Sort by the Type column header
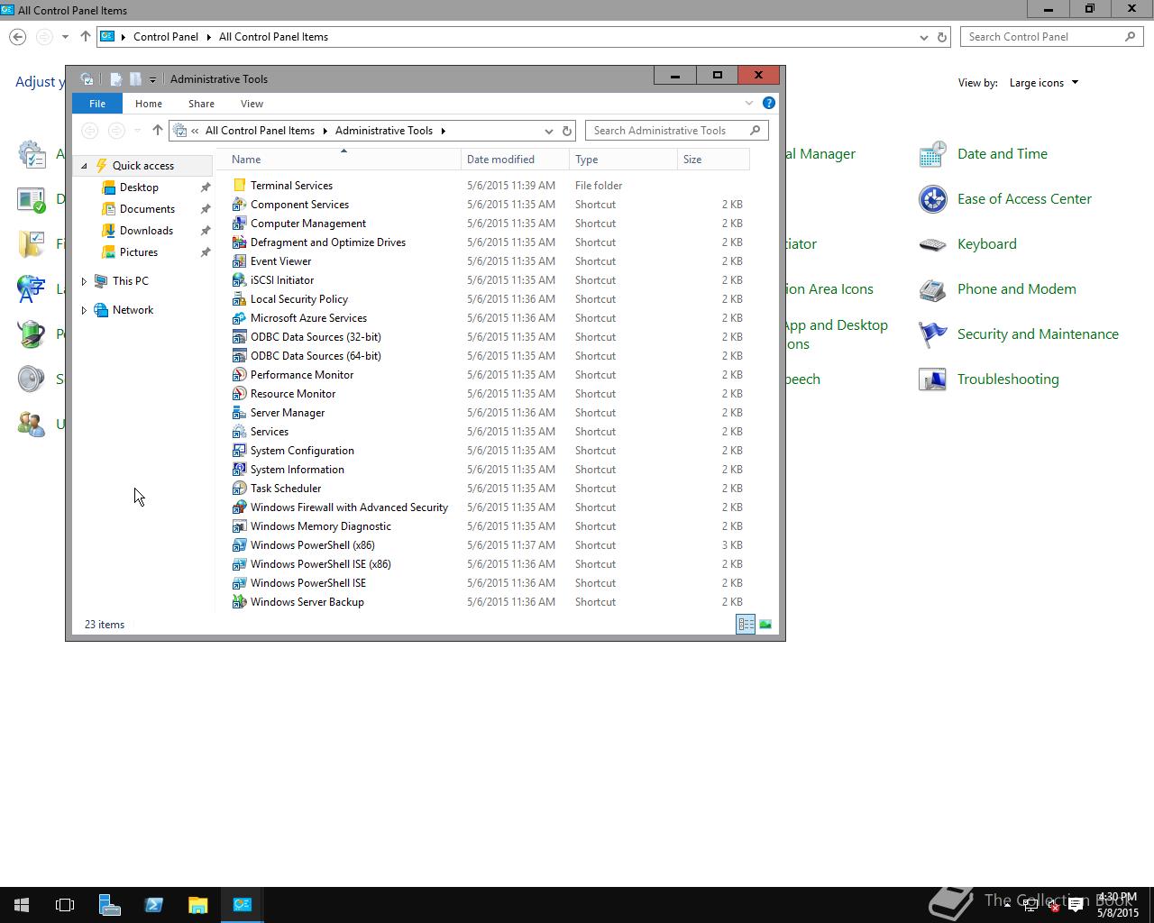This screenshot has width=1154, height=923. coord(623,160)
